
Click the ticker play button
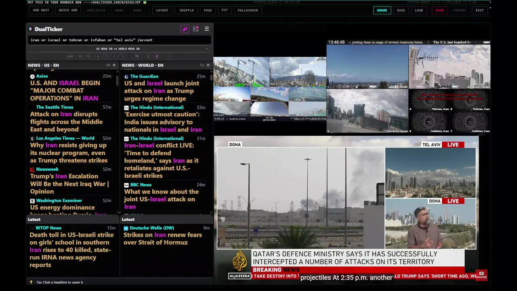[x=98, y=56]
